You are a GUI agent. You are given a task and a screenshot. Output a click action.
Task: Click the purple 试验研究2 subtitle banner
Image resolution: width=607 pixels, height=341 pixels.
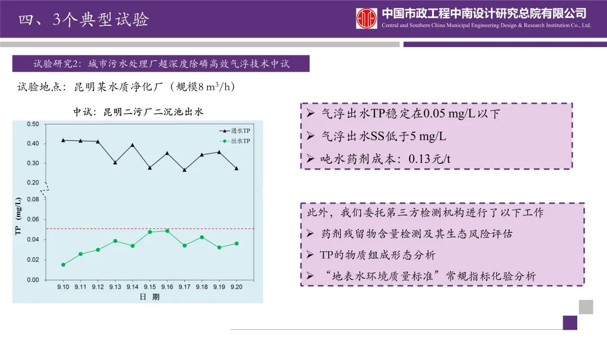coord(161,63)
